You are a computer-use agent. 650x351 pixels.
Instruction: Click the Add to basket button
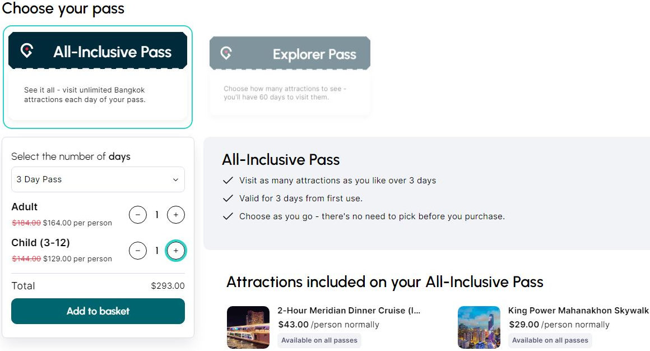[98, 311]
